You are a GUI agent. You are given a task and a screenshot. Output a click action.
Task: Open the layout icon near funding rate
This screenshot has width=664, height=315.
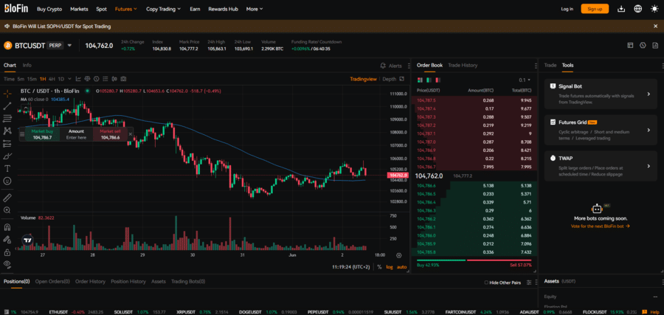click(631, 45)
